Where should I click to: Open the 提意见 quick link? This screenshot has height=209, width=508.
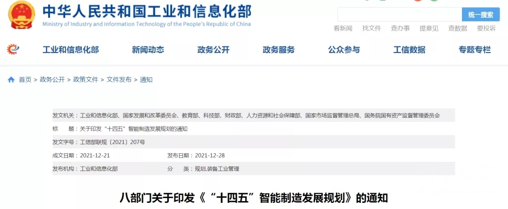(x=429, y=29)
